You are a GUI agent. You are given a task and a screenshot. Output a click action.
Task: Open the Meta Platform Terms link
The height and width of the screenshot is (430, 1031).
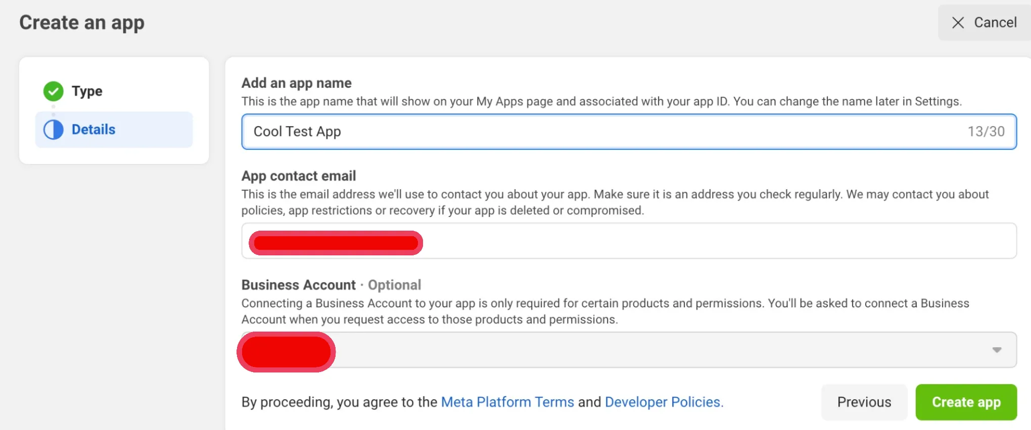507,402
